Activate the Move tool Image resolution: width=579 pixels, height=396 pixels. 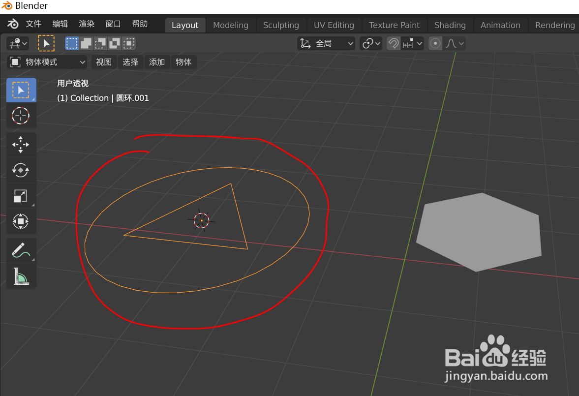click(x=21, y=144)
